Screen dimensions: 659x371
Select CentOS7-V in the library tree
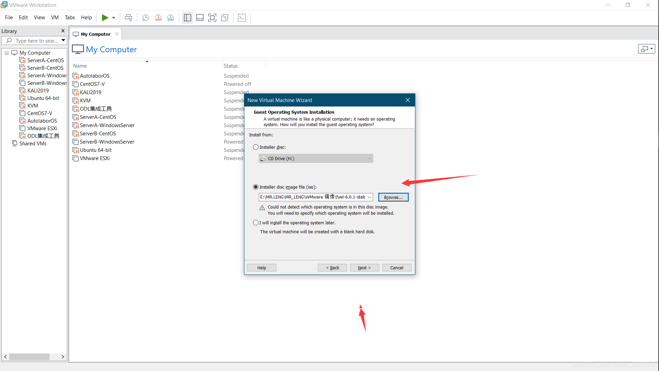39,113
